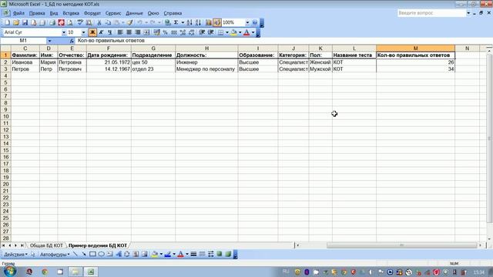Select column M header
The image size is (493, 277).
click(415, 48)
